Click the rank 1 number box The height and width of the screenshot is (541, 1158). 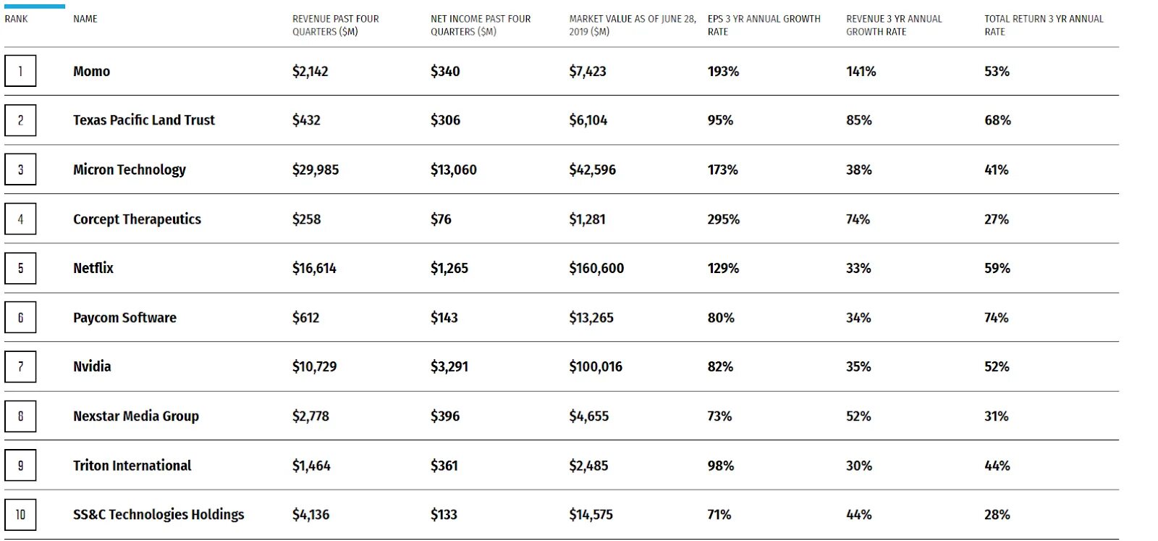click(20, 71)
